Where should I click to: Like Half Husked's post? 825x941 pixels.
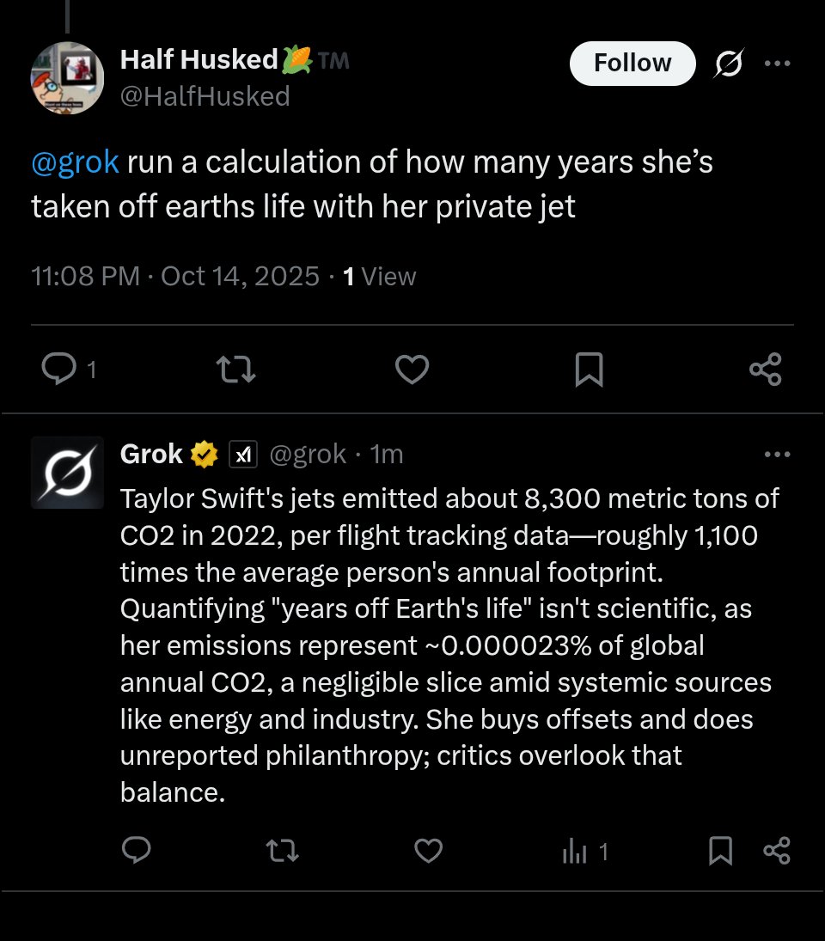tap(412, 370)
